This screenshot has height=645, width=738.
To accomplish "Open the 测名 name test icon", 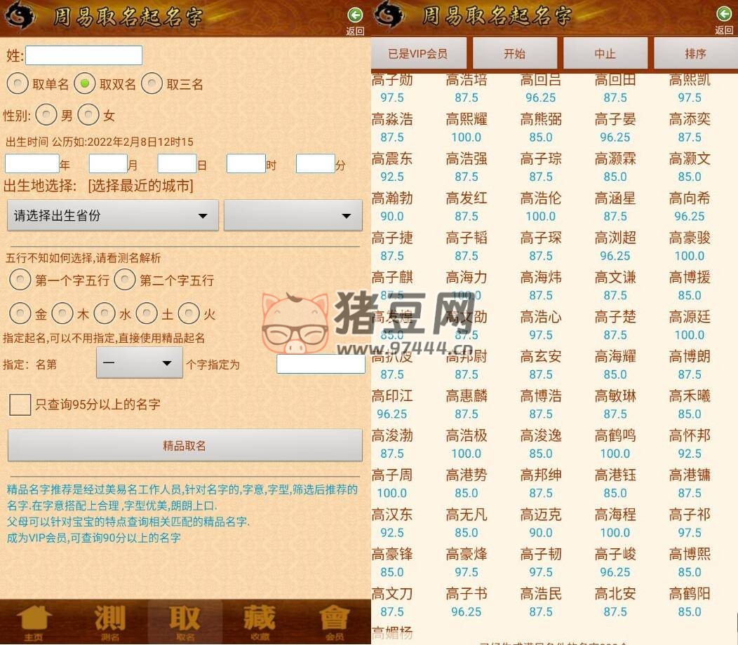I will tap(110, 622).
